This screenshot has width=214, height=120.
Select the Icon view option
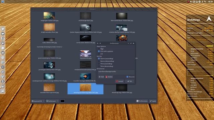(x=101, y=49)
